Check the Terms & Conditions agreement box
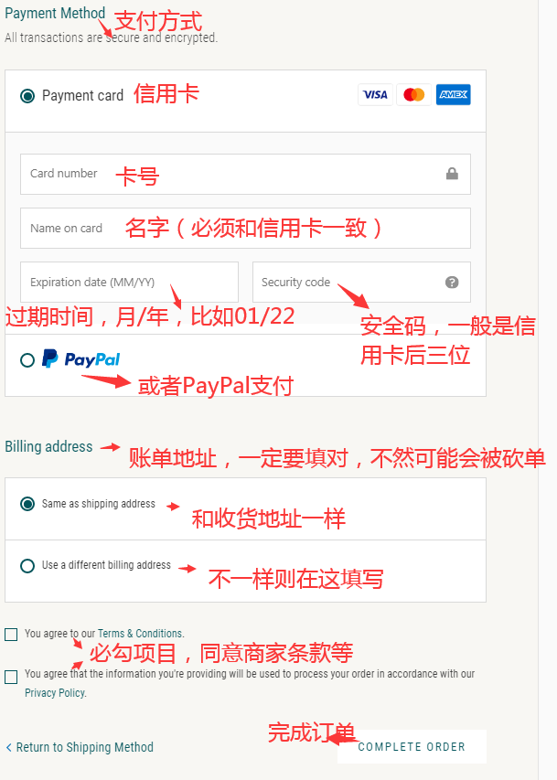The image size is (557, 780). pos(11,635)
